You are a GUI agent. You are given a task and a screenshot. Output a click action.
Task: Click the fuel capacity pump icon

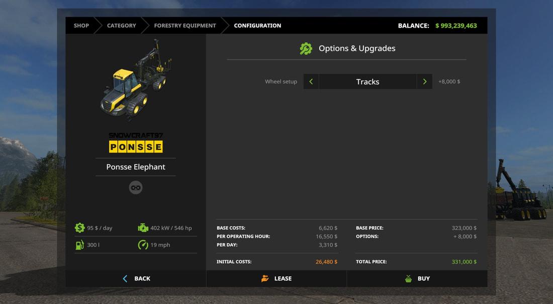click(x=79, y=245)
